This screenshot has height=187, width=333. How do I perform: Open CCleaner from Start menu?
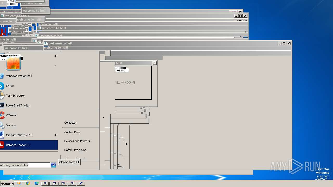[29, 115]
